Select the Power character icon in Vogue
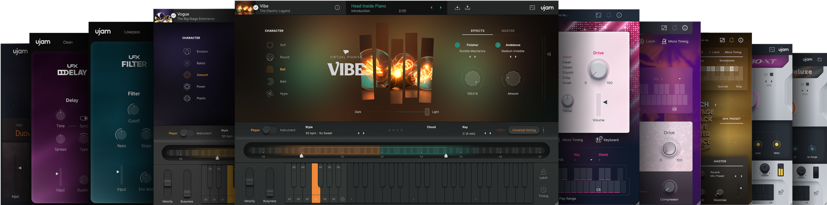Screen dimensions: 827x205 tap(187, 86)
